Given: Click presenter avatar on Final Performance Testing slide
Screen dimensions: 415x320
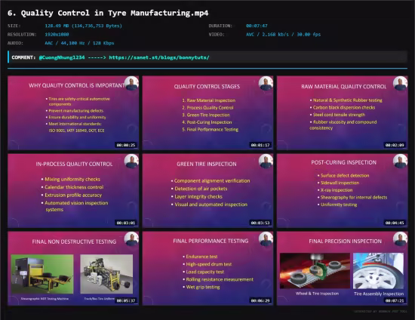Looking at the screenshot, I should click(266, 239).
